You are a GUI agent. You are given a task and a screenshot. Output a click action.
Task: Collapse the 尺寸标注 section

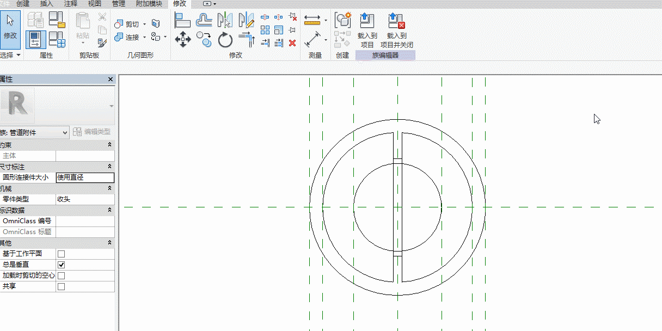pos(110,167)
